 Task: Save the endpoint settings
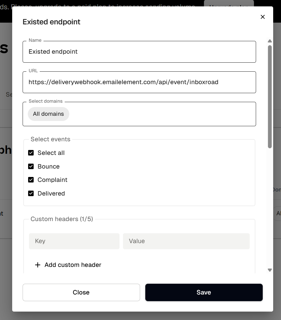(204, 292)
